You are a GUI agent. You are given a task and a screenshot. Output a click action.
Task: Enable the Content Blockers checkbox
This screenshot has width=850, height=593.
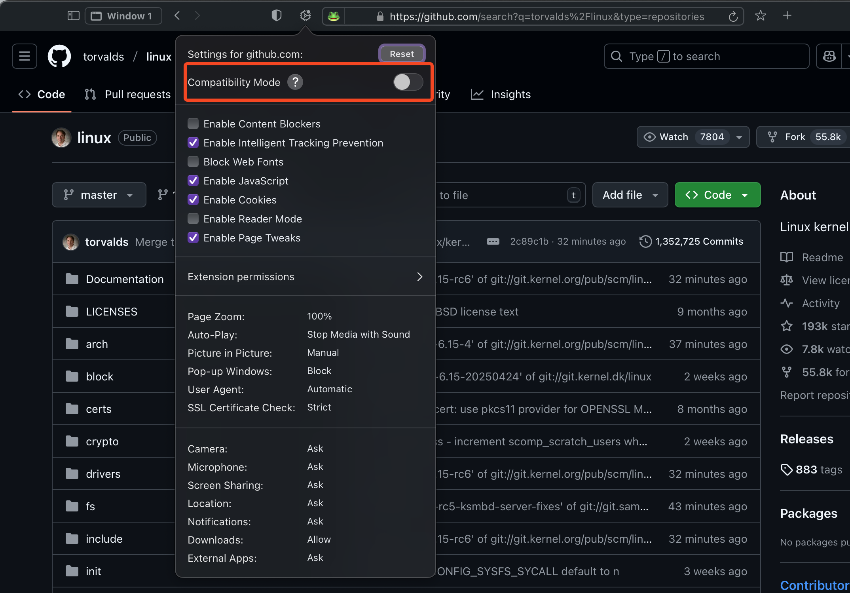pos(193,124)
